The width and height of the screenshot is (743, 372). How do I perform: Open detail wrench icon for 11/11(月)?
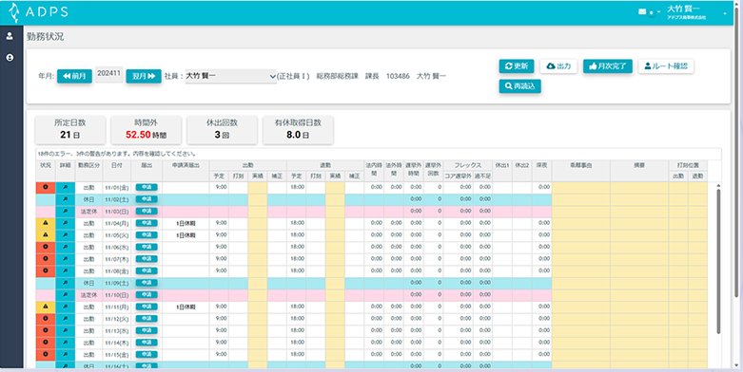click(x=65, y=307)
